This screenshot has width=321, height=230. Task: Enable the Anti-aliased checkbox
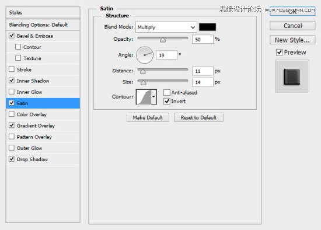coord(167,93)
